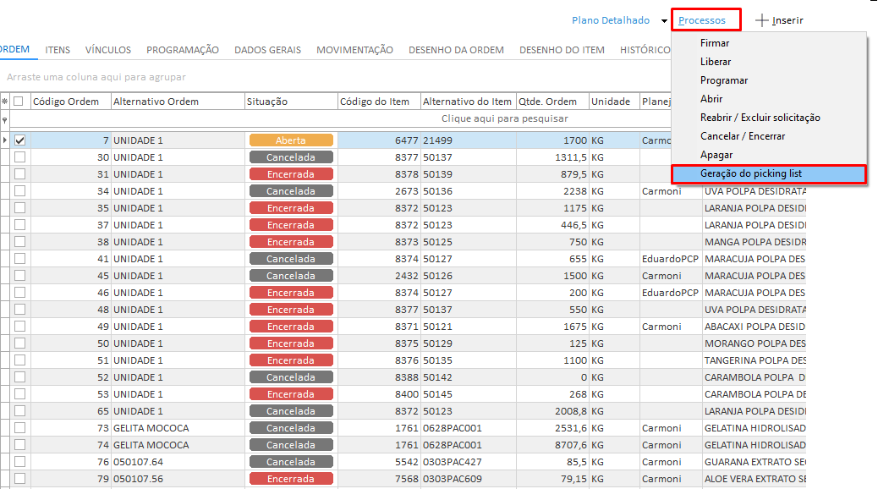Screen dimensions: 878x489
Task: Uncheck the checkbox for order 7
Action: [x=20, y=140]
